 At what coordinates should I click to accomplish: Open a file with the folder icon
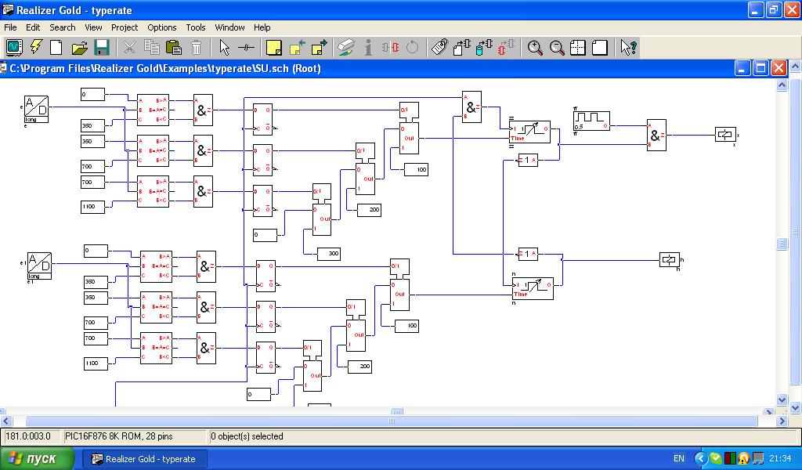(x=79, y=48)
